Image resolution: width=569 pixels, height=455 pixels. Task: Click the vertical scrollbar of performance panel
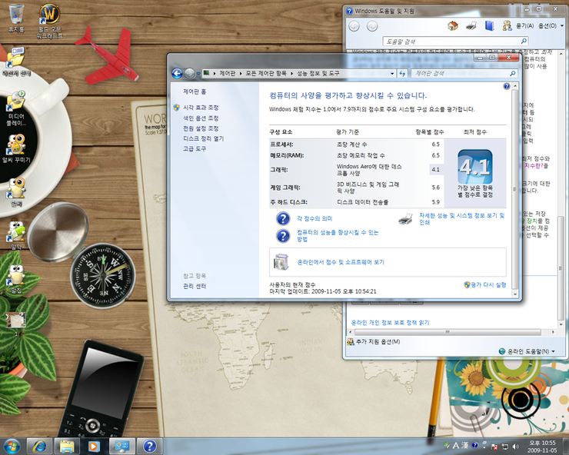click(514, 189)
